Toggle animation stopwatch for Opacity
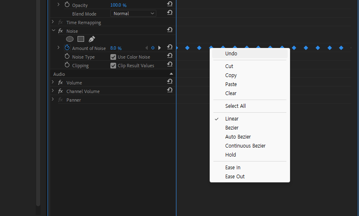 point(67,5)
